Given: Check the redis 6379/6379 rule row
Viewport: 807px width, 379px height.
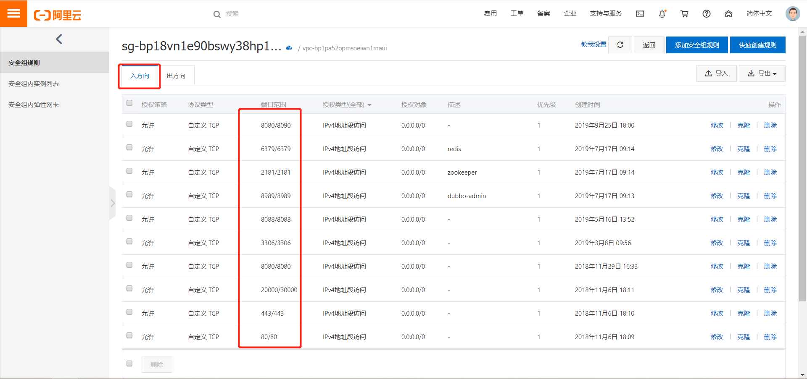Looking at the screenshot, I should [x=129, y=147].
